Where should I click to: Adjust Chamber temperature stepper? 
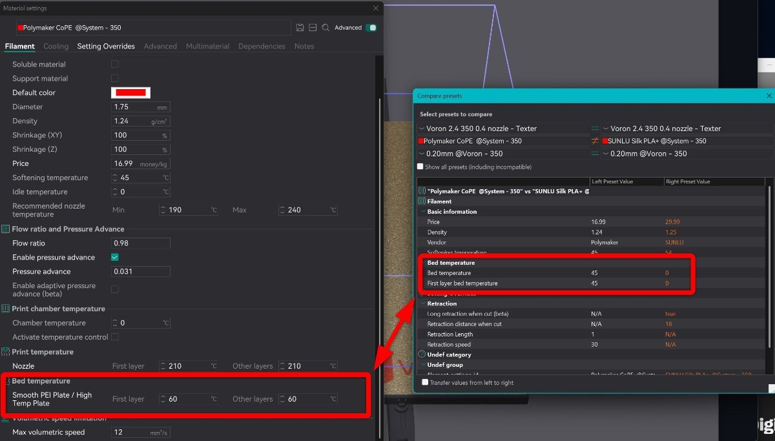[115, 323]
